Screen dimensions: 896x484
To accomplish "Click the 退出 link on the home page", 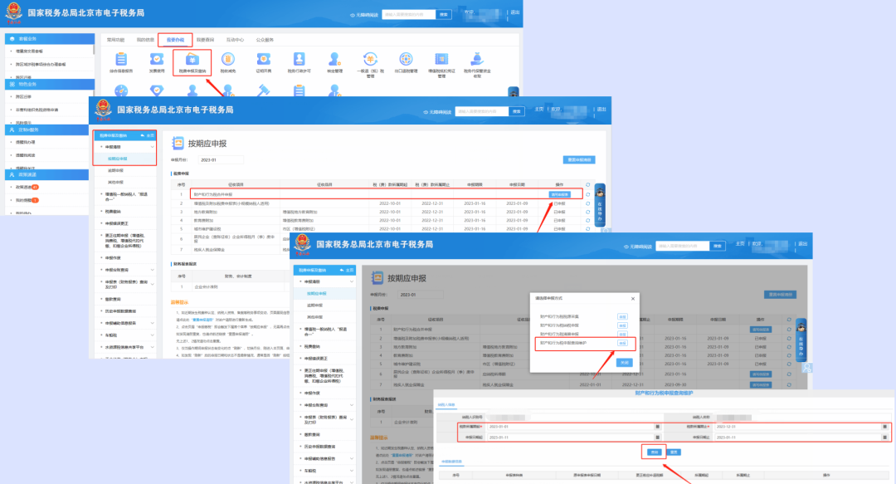I will 515,12.
